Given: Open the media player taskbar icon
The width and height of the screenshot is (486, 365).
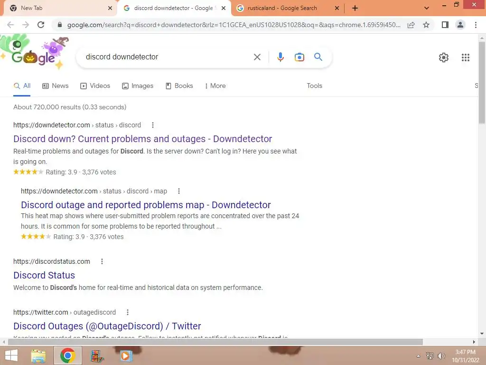Looking at the screenshot, I should pos(126,355).
